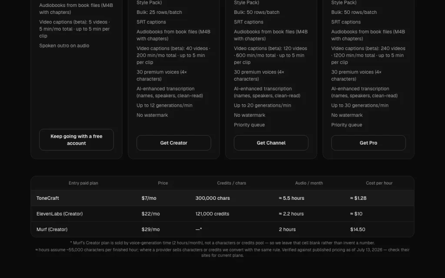
Task: Click the 300,000 chars cell
Action: point(213,198)
